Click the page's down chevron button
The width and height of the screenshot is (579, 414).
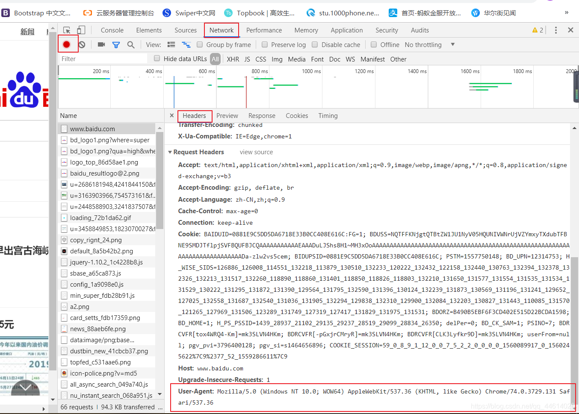[x=25, y=387]
